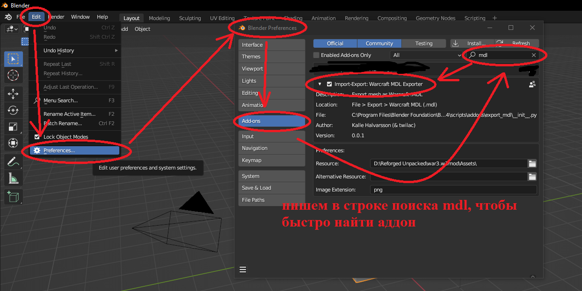582x291 pixels.
Task: Switch to the Animation workspace tab
Action: [324, 18]
